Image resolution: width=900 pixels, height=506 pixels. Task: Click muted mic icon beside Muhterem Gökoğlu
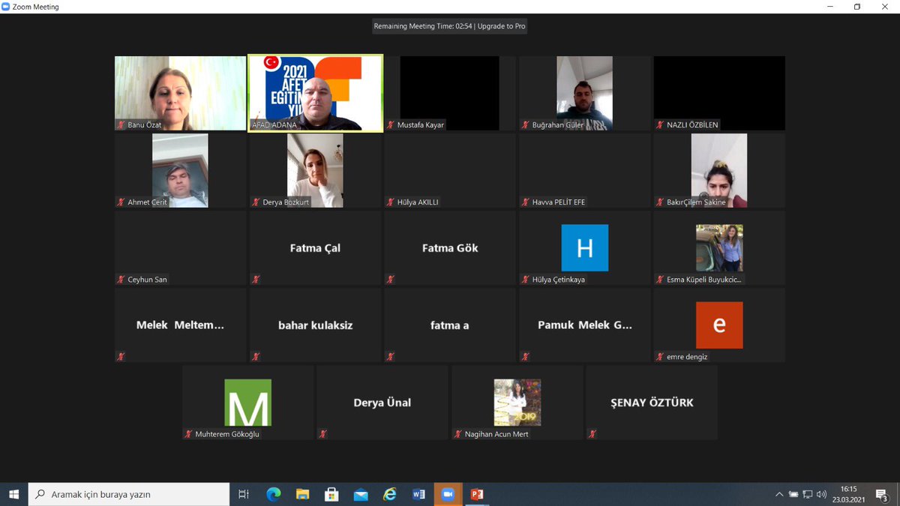(x=188, y=434)
